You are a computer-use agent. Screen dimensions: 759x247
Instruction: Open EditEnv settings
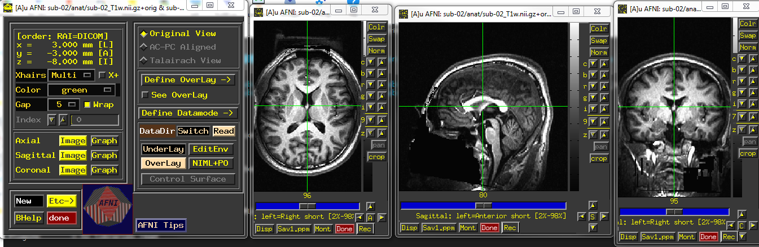point(210,149)
